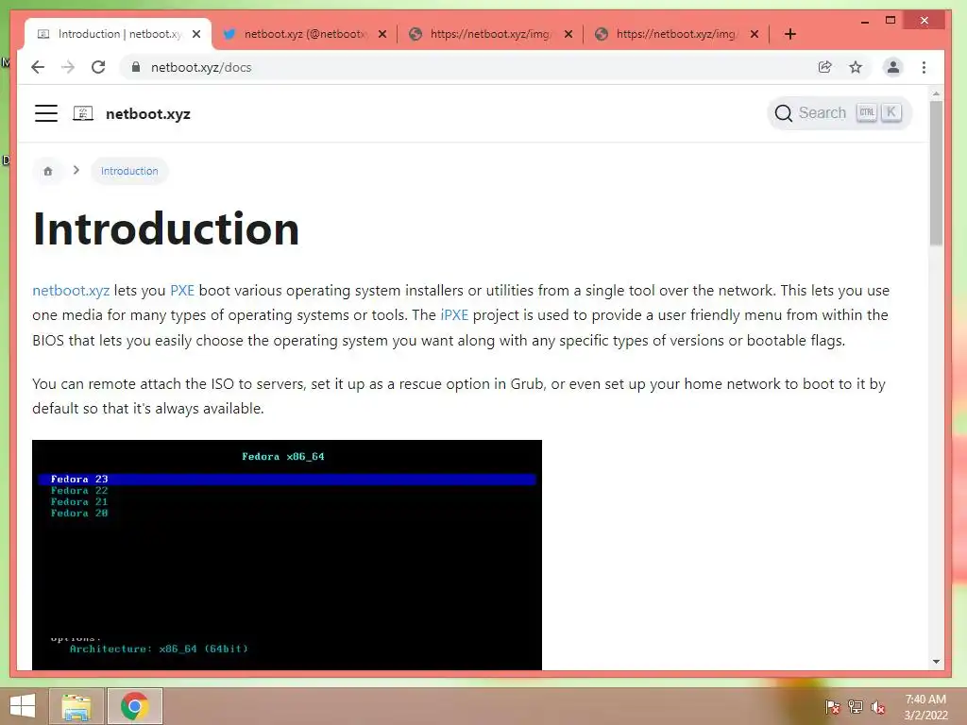Open the Chrome profile avatar
967x725 pixels.
click(x=892, y=67)
